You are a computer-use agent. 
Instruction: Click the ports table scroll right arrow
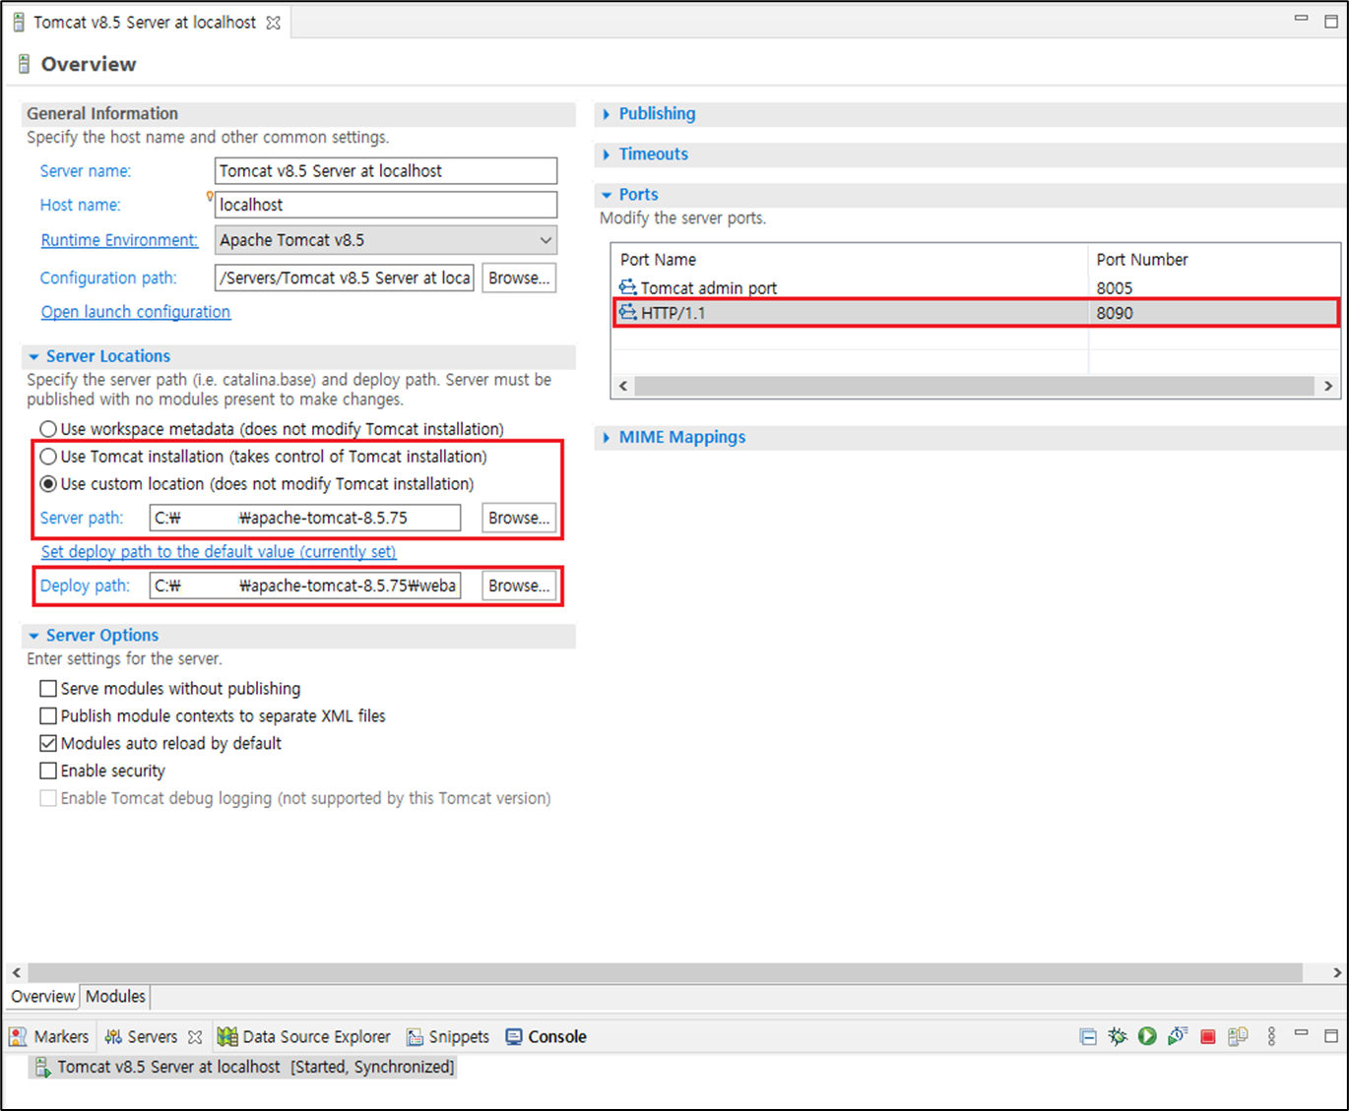pyautogui.click(x=1328, y=386)
